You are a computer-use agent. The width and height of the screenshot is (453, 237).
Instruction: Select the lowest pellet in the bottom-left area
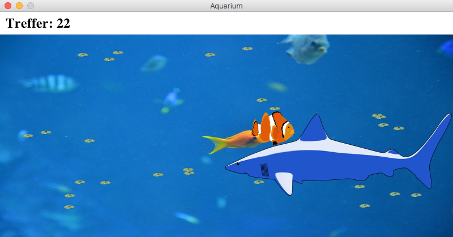point(69,207)
